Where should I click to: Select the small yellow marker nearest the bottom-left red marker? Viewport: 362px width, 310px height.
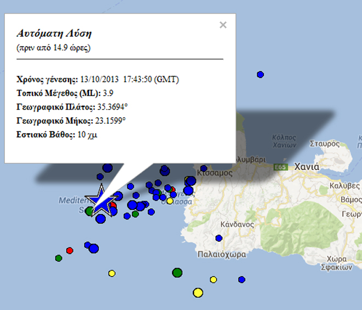(112, 273)
